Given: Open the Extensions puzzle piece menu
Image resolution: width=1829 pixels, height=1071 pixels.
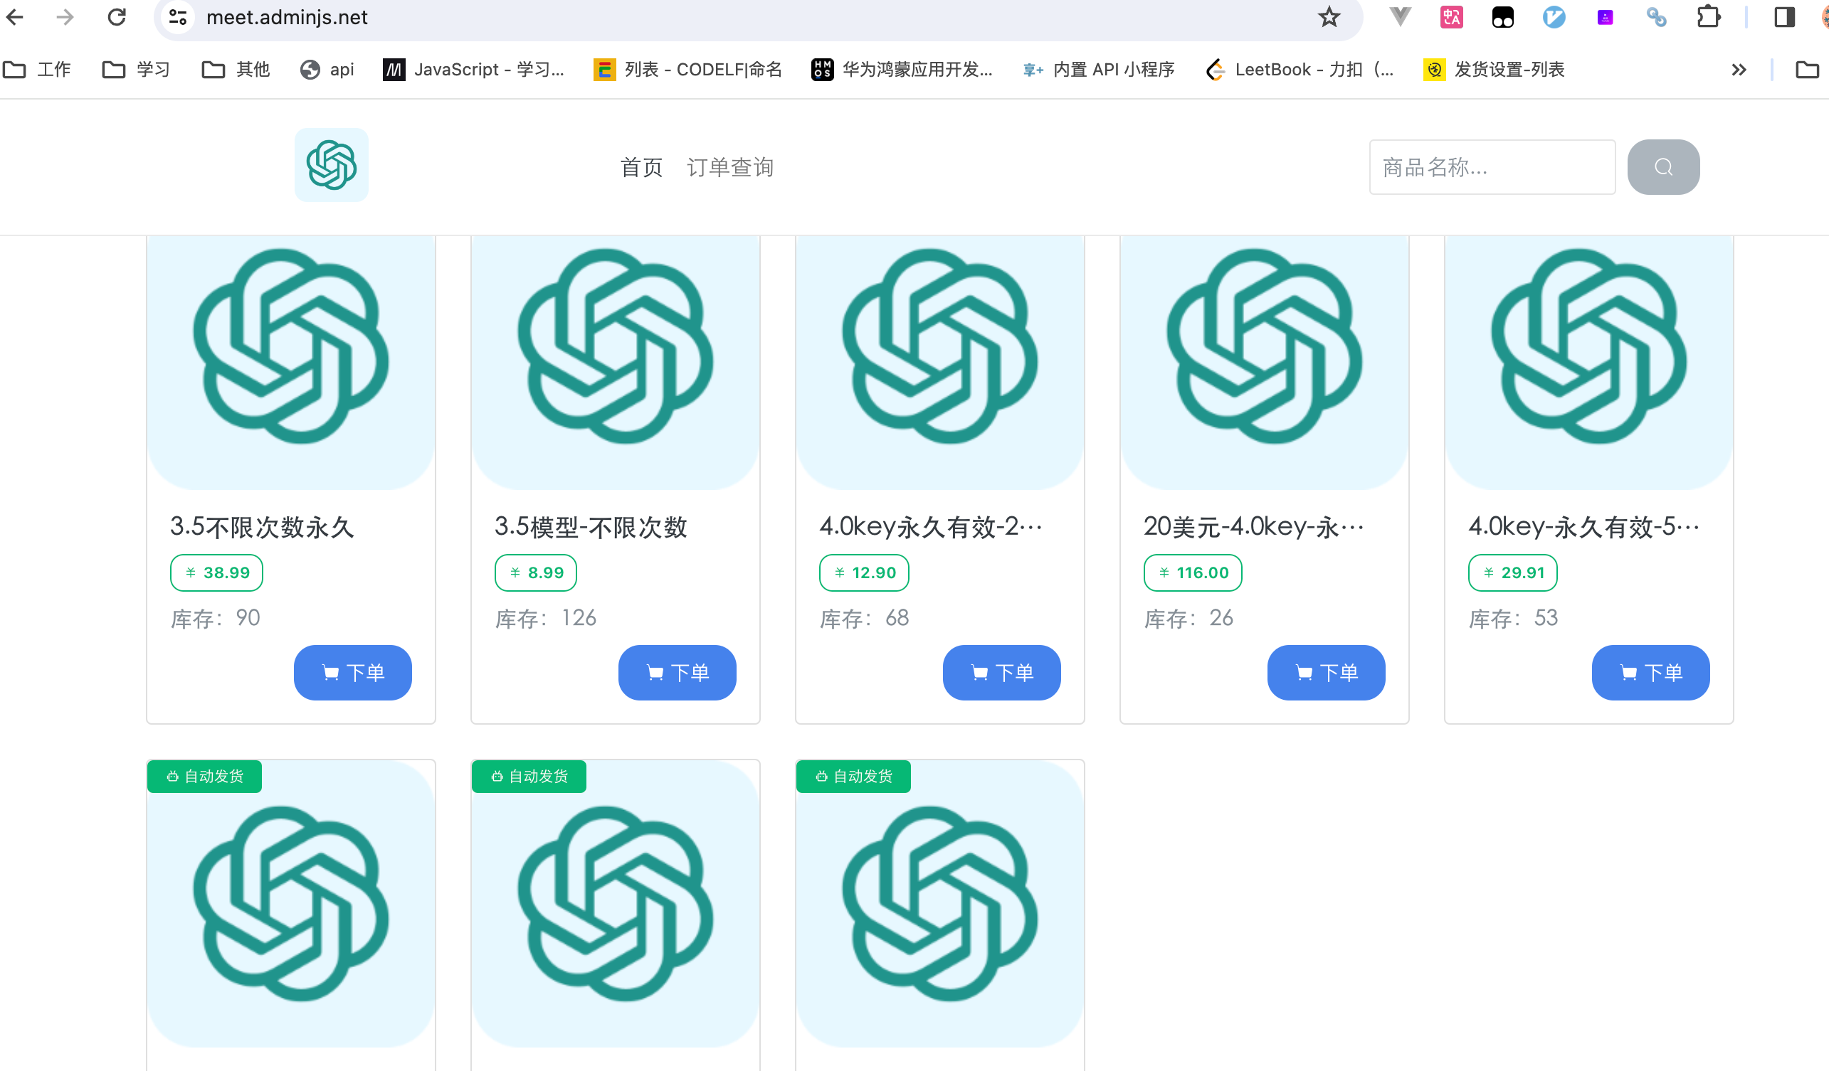Looking at the screenshot, I should pos(1709,16).
